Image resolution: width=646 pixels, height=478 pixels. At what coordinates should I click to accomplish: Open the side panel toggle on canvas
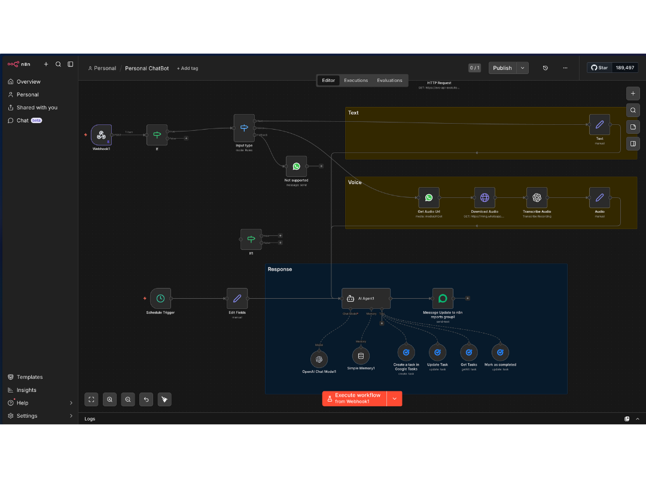633,143
